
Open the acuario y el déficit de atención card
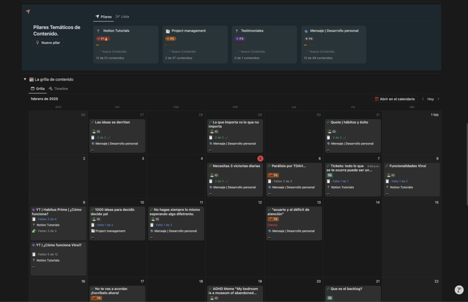click(294, 223)
